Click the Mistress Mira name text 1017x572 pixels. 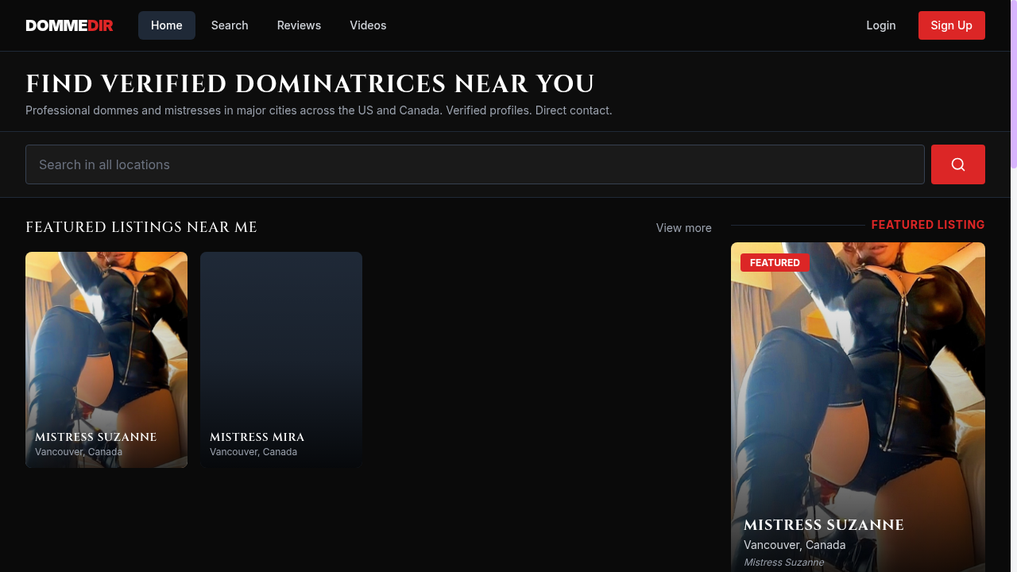click(257, 437)
